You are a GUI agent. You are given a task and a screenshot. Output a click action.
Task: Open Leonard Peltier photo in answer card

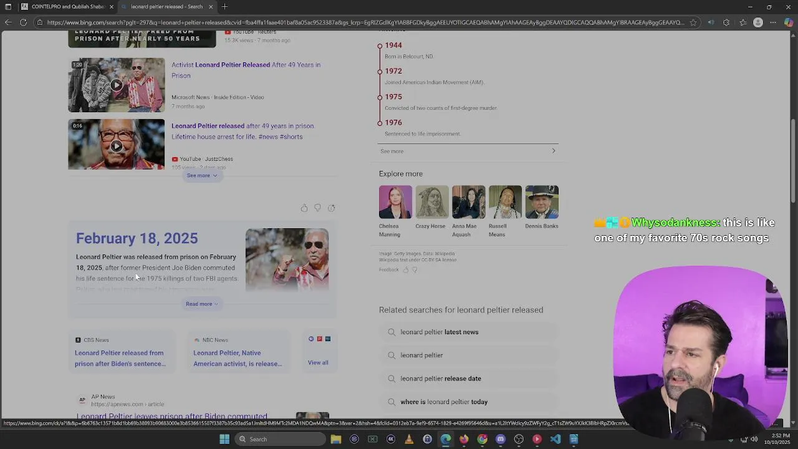[x=287, y=260]
